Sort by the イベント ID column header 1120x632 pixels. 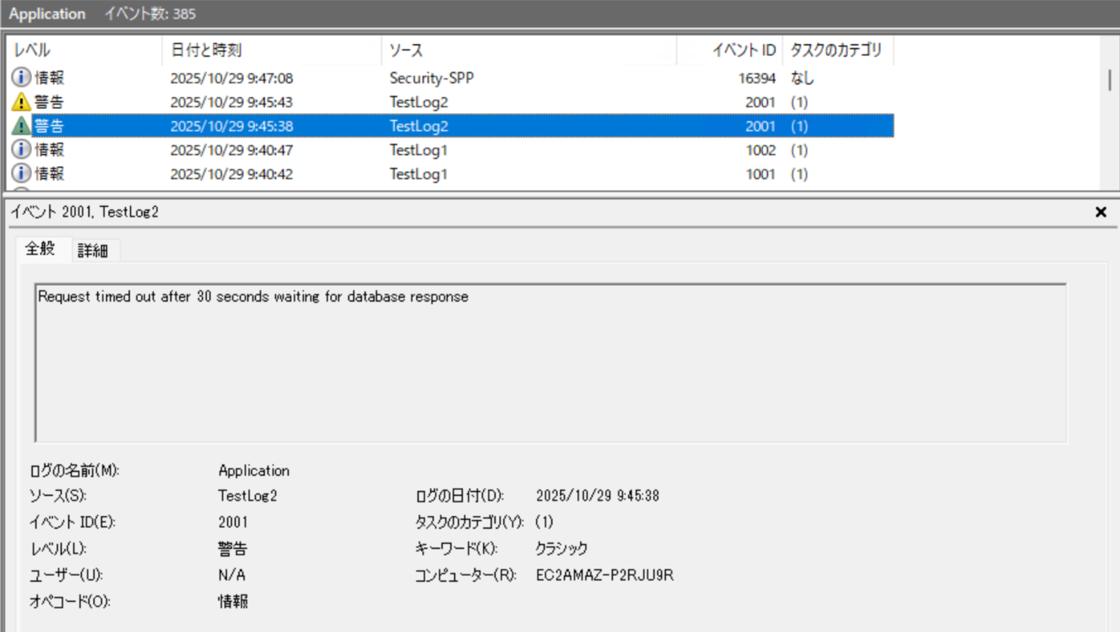click(729, 50)
